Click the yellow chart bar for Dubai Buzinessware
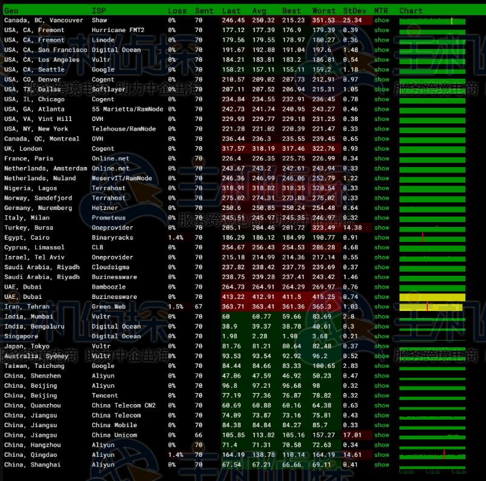 point(432,297)
